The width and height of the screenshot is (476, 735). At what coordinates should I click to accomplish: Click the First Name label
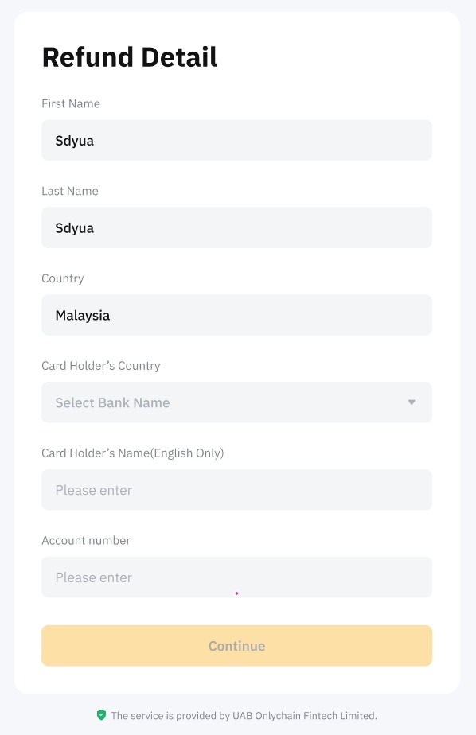(x=71, y=103)
